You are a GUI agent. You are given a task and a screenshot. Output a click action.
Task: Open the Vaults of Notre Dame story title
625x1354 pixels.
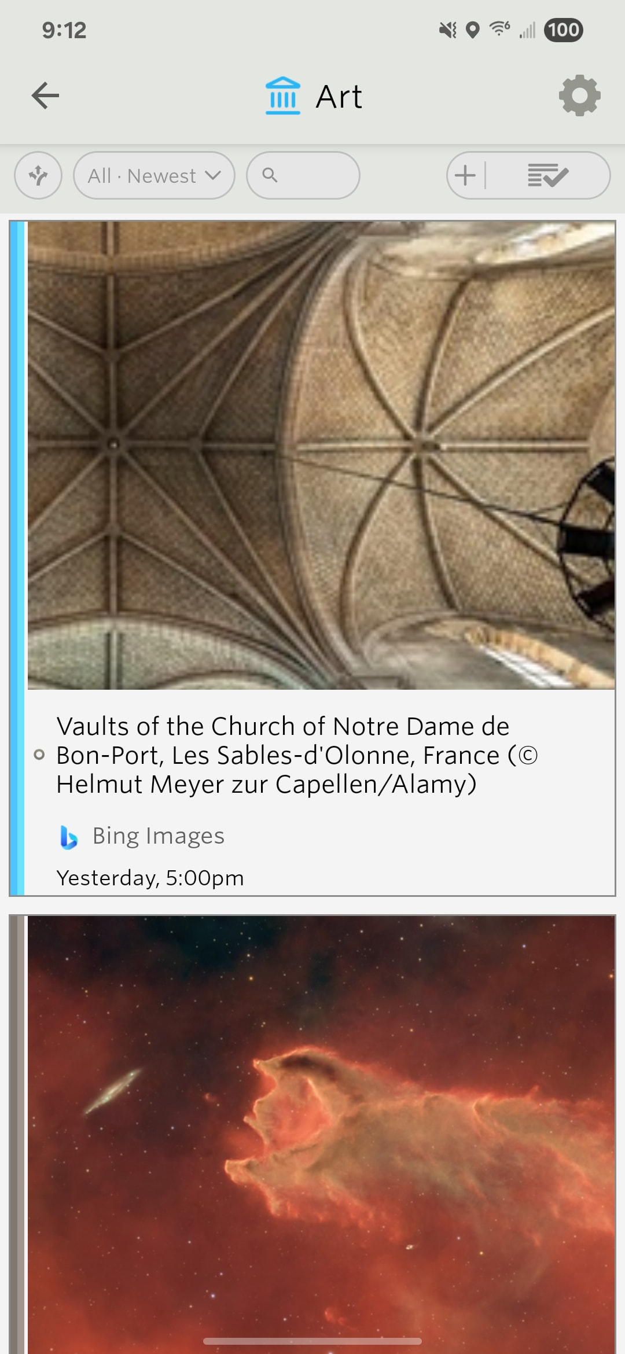click(x=296, y=755)
